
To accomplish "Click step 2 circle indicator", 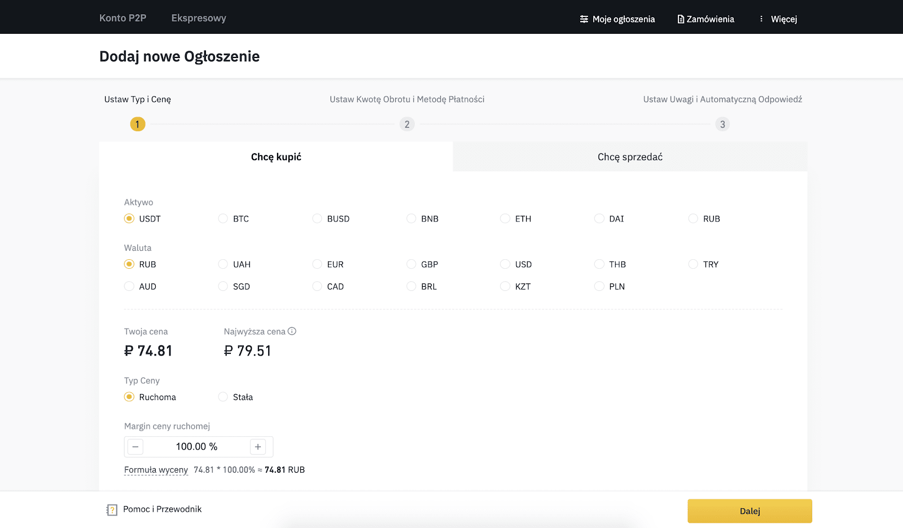I will click(x=407, y=124).
